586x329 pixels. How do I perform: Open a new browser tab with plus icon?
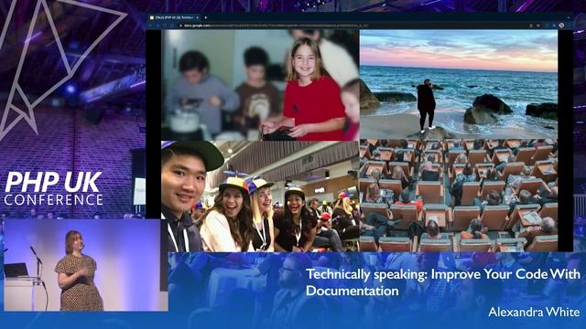tap(205, 17)
